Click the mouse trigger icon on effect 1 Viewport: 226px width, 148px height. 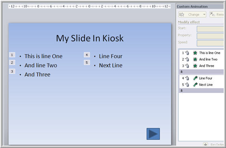(187, 53)
